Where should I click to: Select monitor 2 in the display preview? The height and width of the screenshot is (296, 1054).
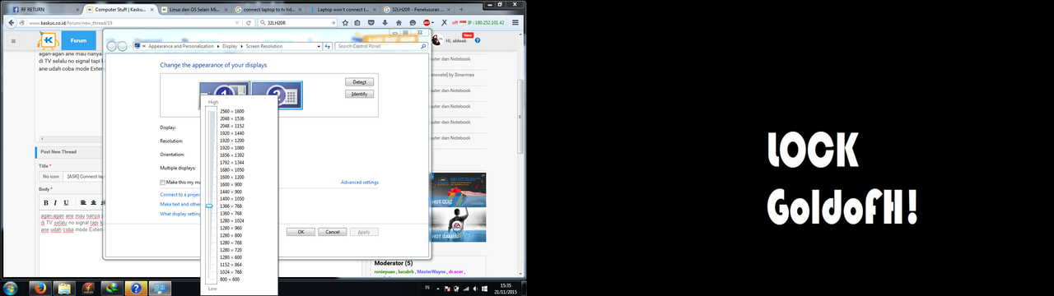tap(276, 95)
